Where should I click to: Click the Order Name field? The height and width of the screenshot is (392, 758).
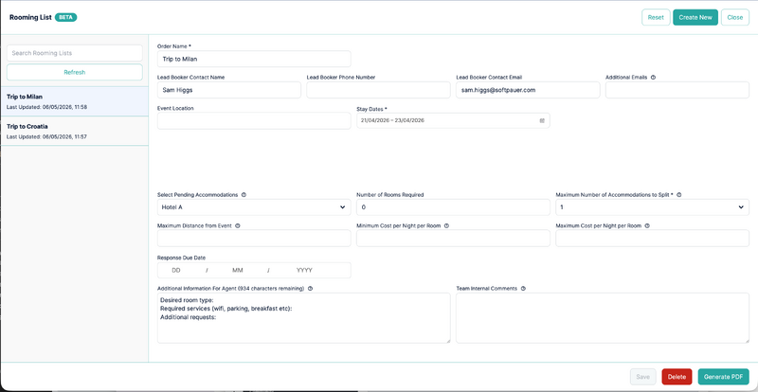[x=254, y=59]
